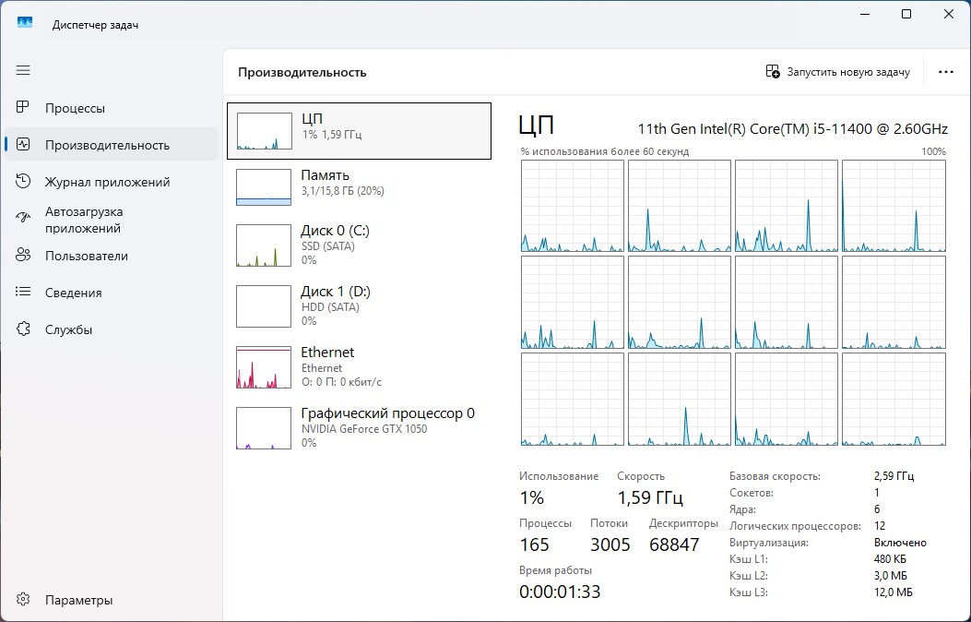This screenshot has width=971, height=622.
Task: Click the GPU 0 mini graph thumbnail
Action: 264,427
